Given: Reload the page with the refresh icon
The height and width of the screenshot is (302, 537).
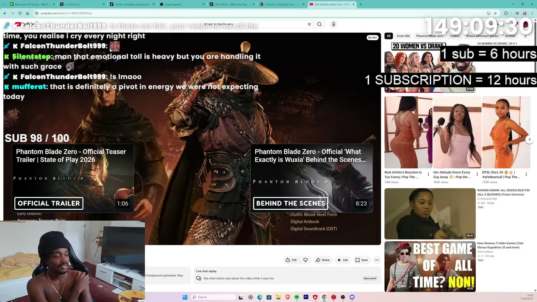Looking at the screenshot, I should click(19, 13).
